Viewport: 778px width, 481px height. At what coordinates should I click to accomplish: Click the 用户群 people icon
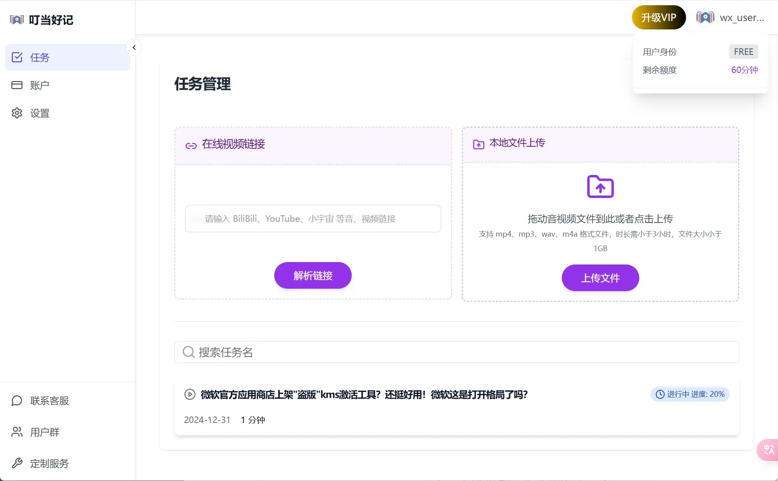(17, 432)
